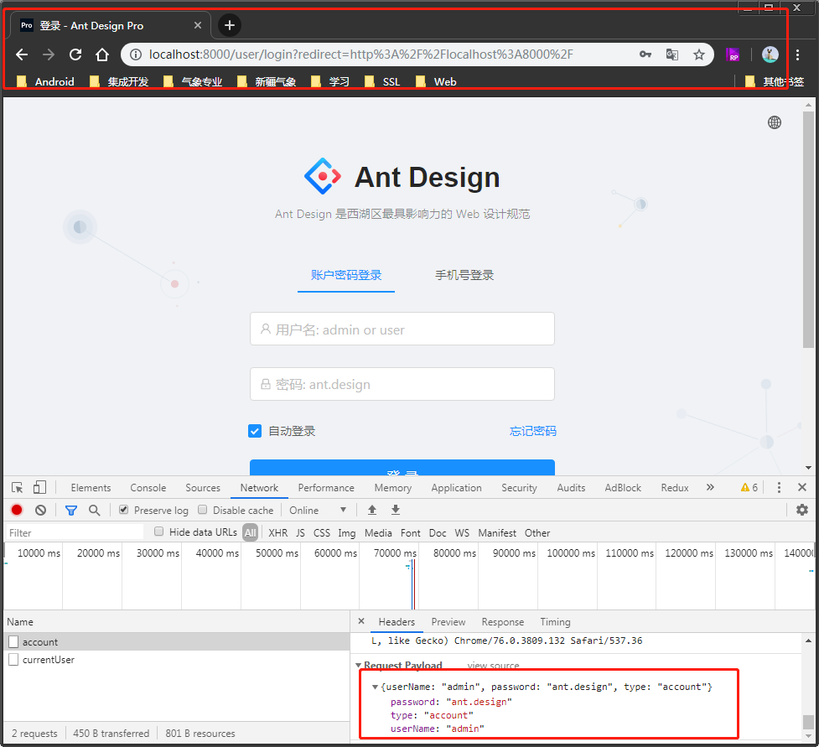Click the import HAR file arrow icon
Screen dimensions: 819x747
371,510
